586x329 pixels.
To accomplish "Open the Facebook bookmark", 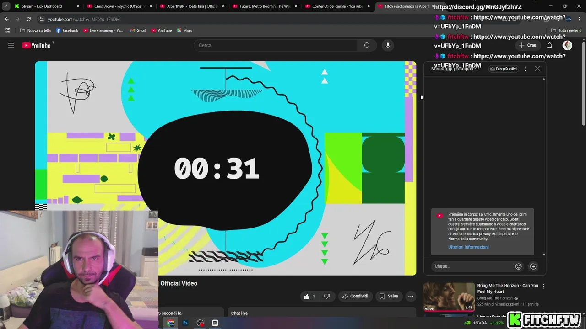I will (67, 30).
